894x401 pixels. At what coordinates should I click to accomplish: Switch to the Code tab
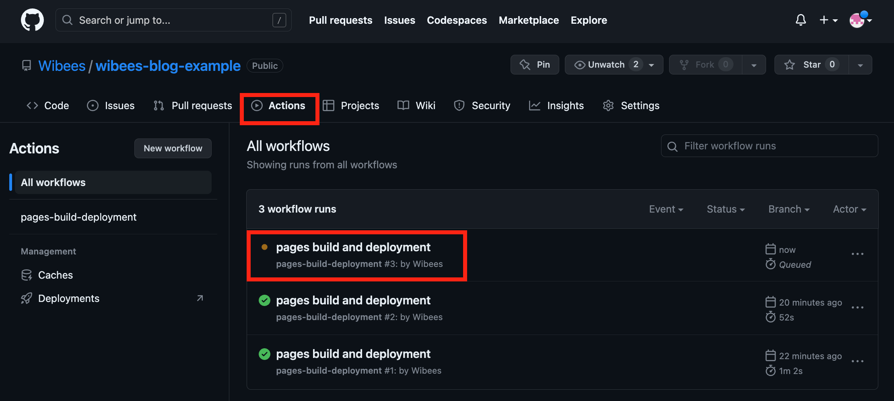(x=48, y=105)
